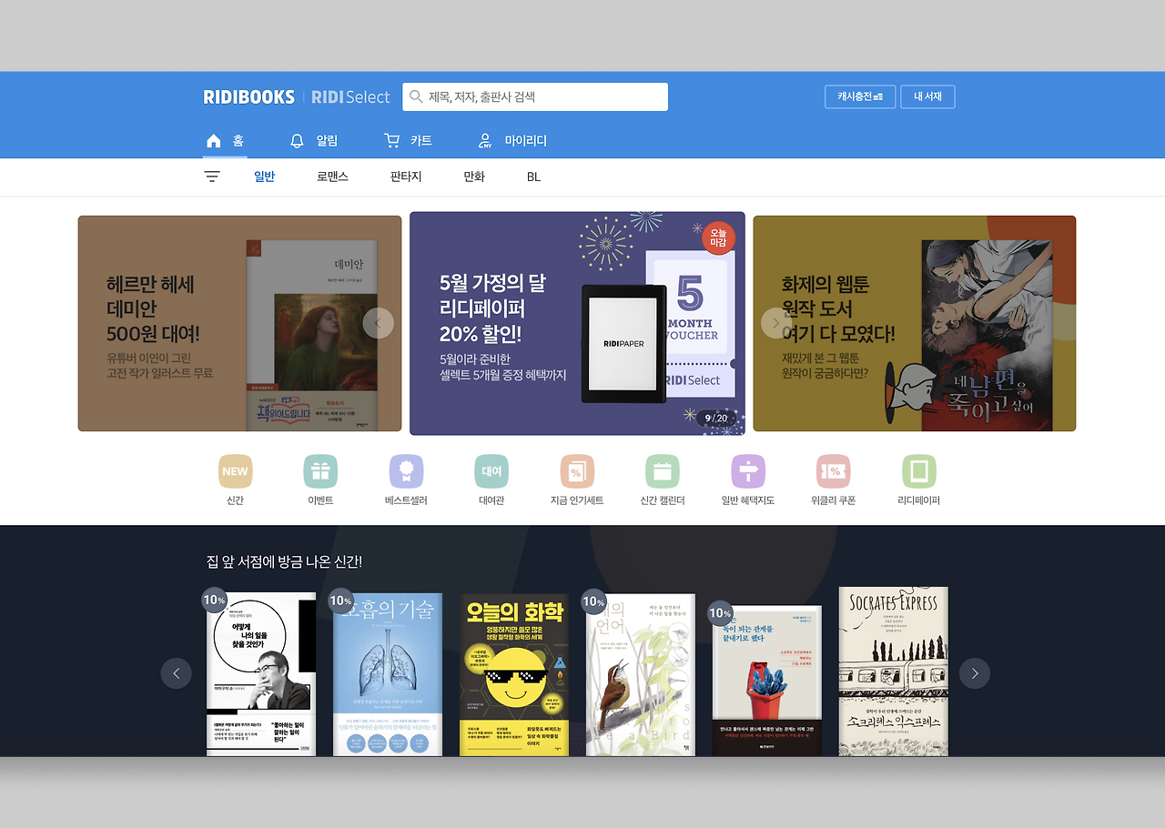This screenshot has height=828, width=1165.
Task: Select the 일반 genre tab
Action: click(264, 177)
